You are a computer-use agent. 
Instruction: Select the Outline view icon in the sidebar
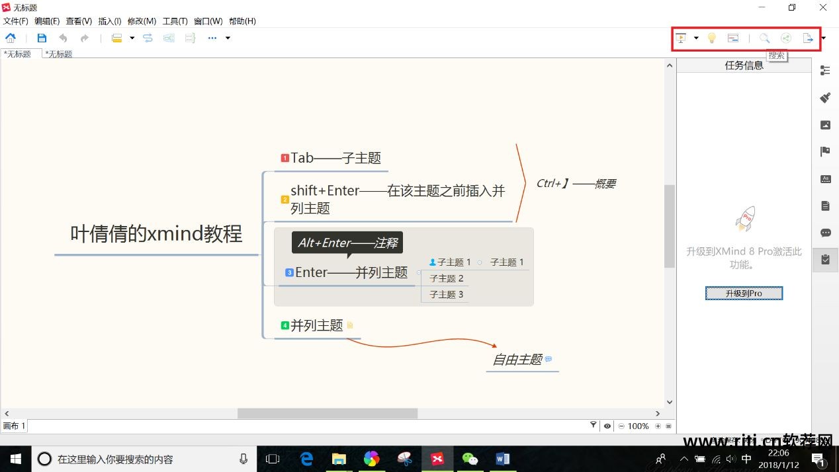click(x=824, y=69)
